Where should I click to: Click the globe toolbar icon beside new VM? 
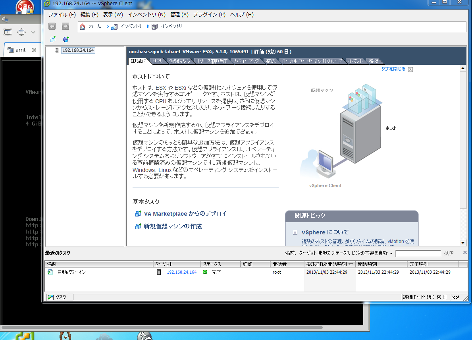[x=66, y=39]
